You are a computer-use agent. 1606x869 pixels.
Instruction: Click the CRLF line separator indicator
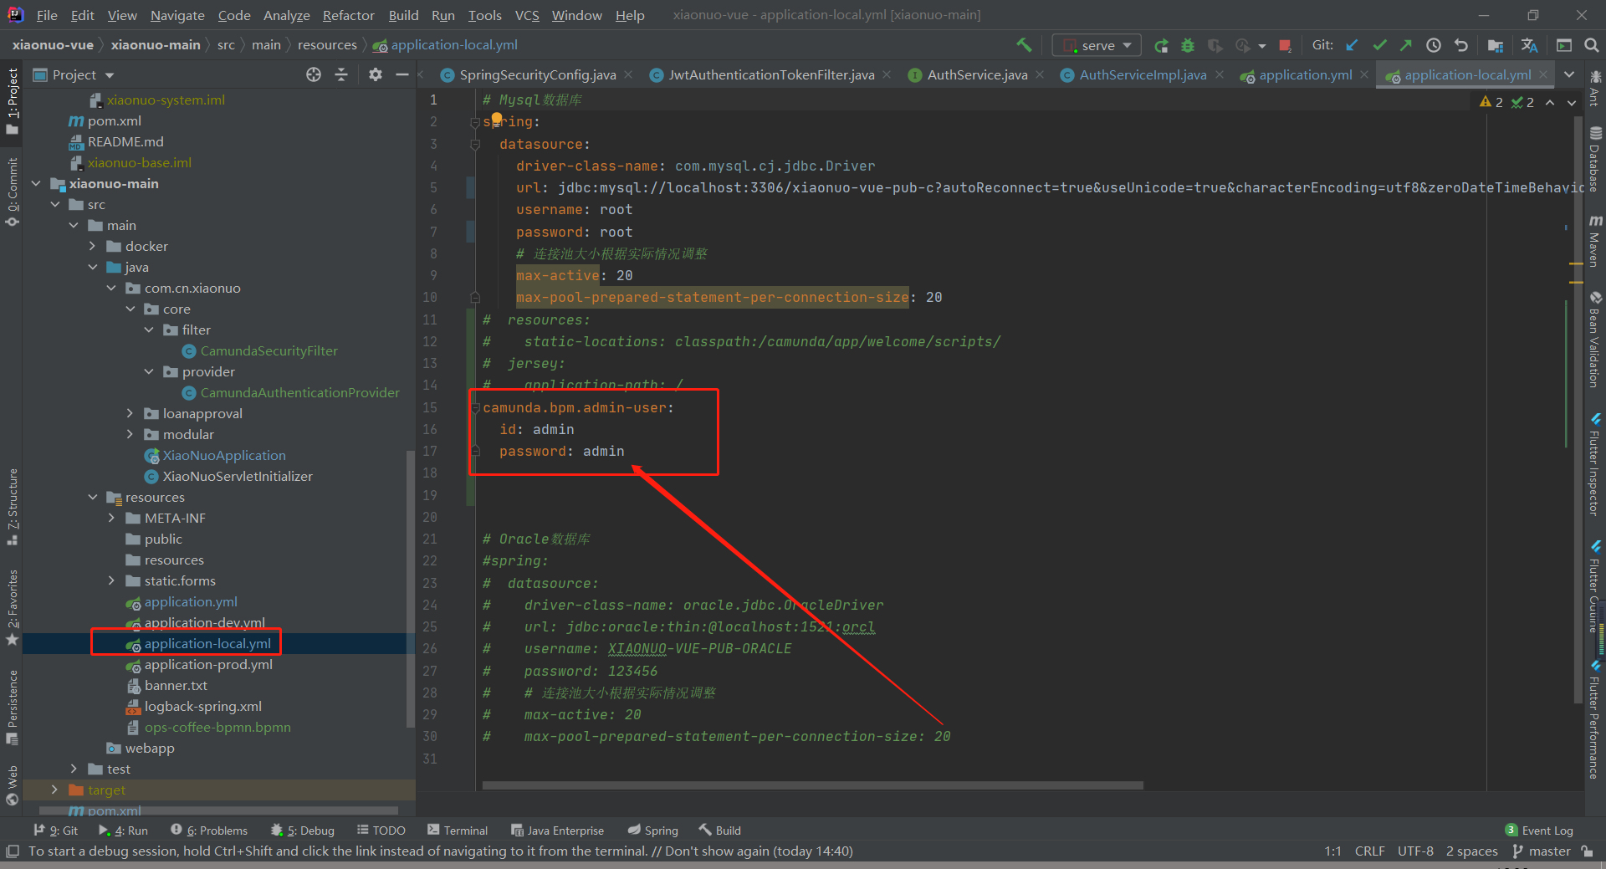1369,851
